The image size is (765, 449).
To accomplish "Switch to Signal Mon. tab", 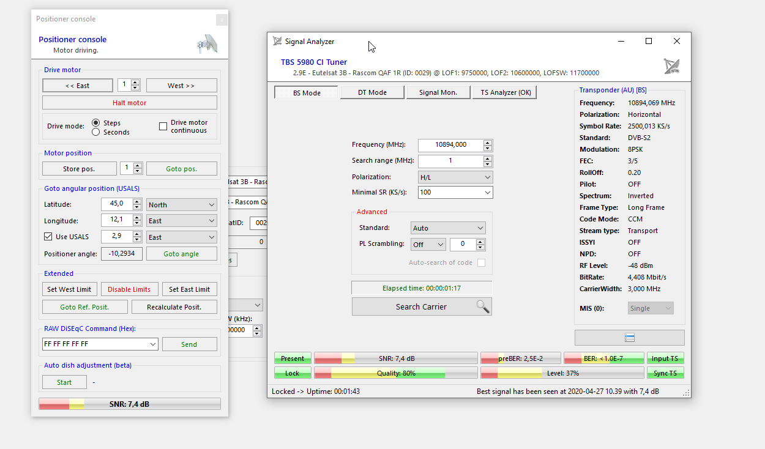I will click(x=438, y=92).
